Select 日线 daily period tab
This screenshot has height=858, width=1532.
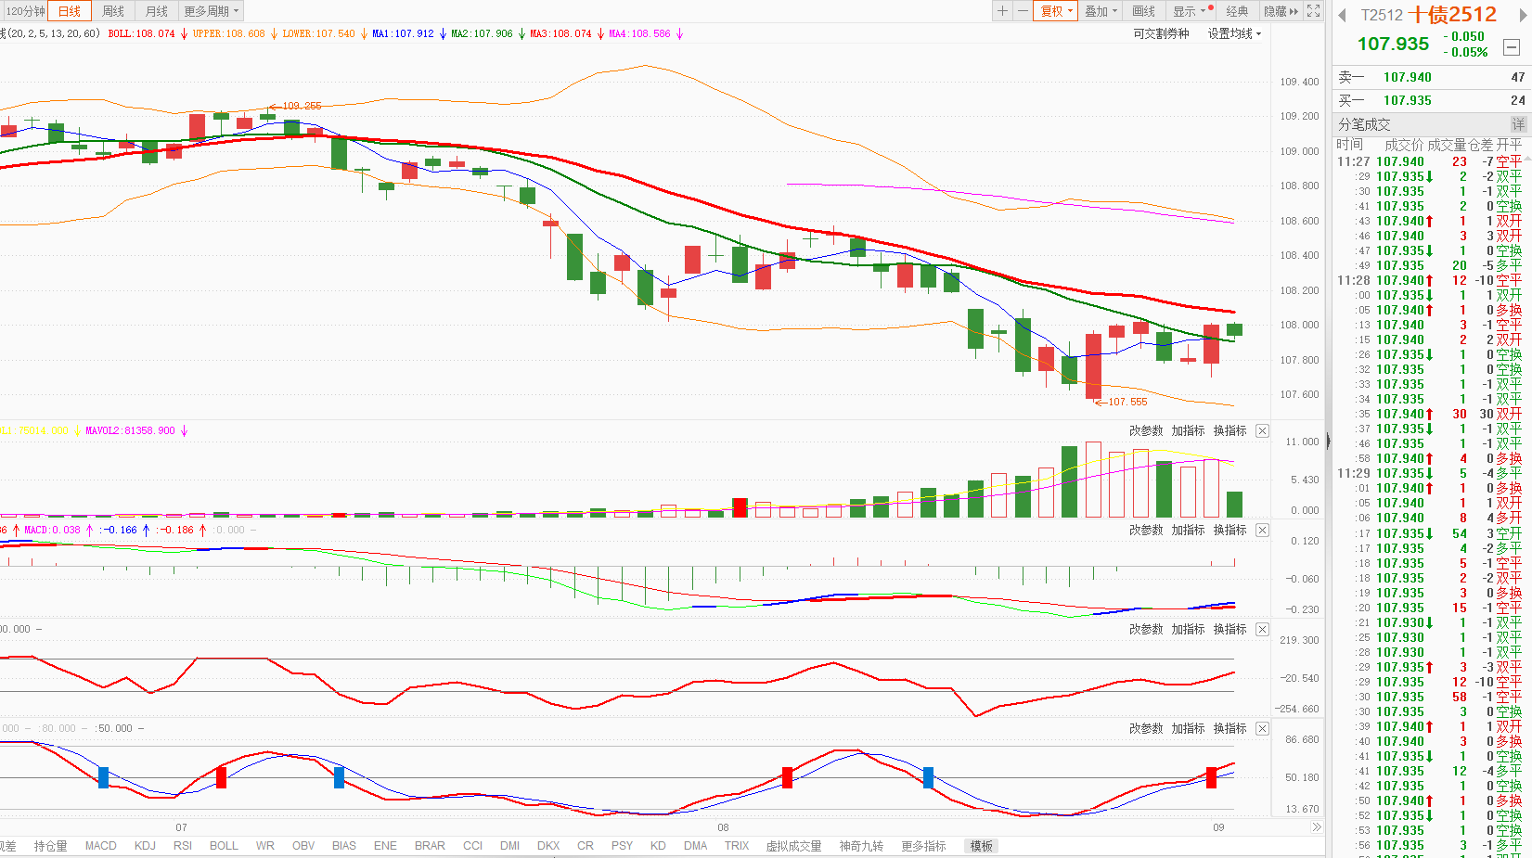coord(70,11)
